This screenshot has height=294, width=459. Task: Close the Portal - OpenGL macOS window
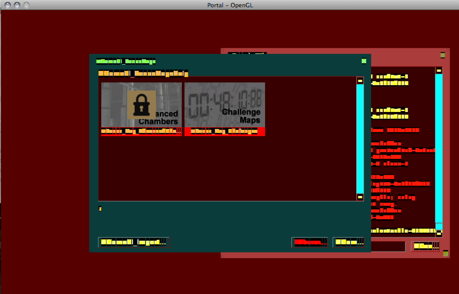[x=8, y=5]
